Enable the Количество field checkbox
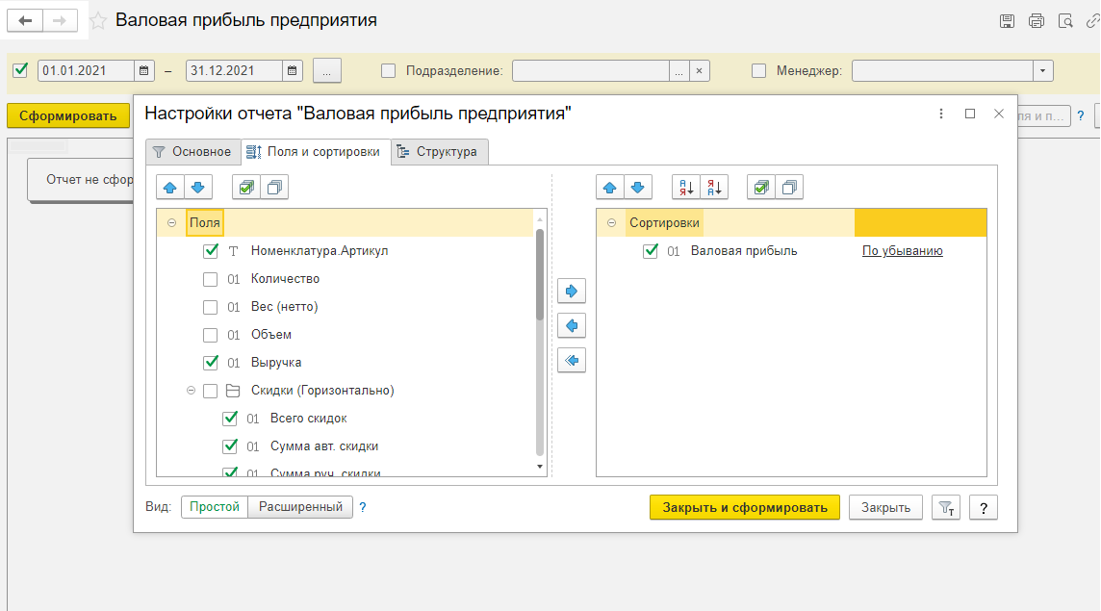The height and width of the screenshot is (611, 1101). pos(211,279)
